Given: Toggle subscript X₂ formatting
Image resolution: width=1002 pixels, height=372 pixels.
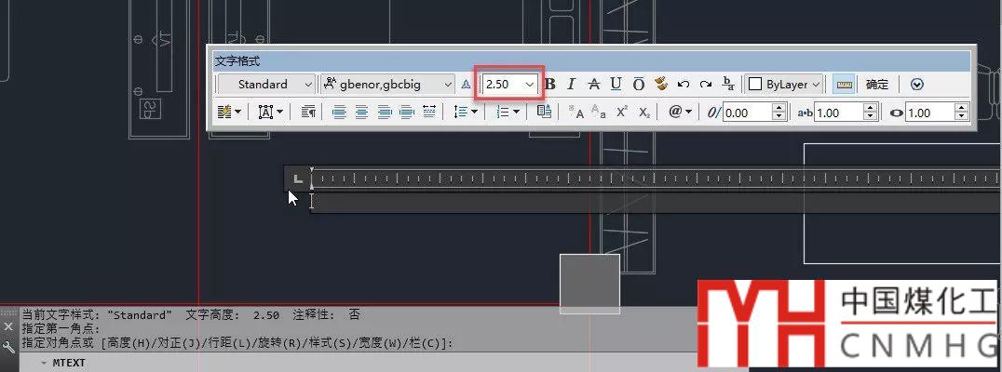Looking at the screenshot, I should [x=644, y=113].
